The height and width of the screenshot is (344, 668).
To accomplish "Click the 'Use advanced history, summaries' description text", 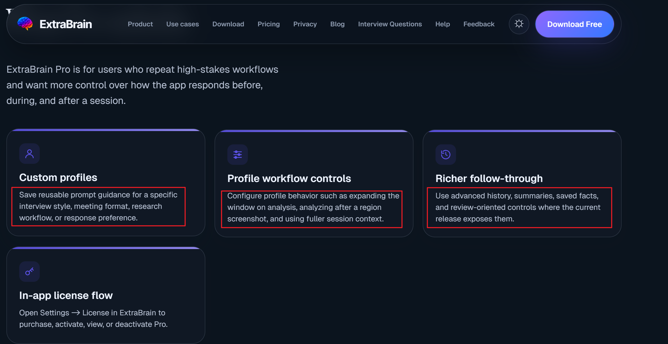I will (x=518, y=208).
